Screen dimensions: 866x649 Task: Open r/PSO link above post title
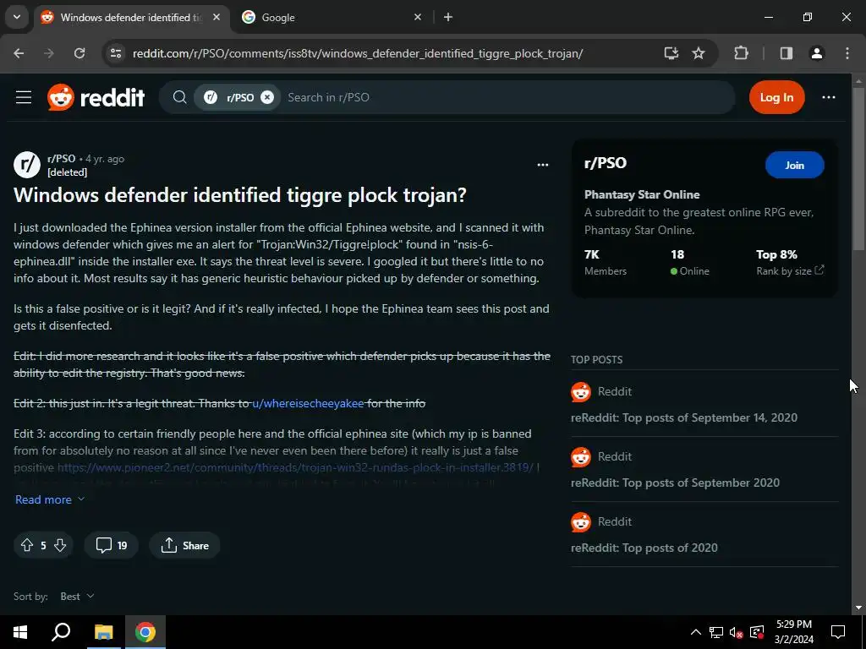click(61, 159)
